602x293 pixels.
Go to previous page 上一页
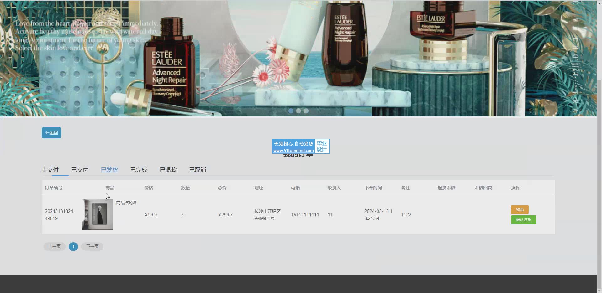pyautogui.click(x=55, y=247)
